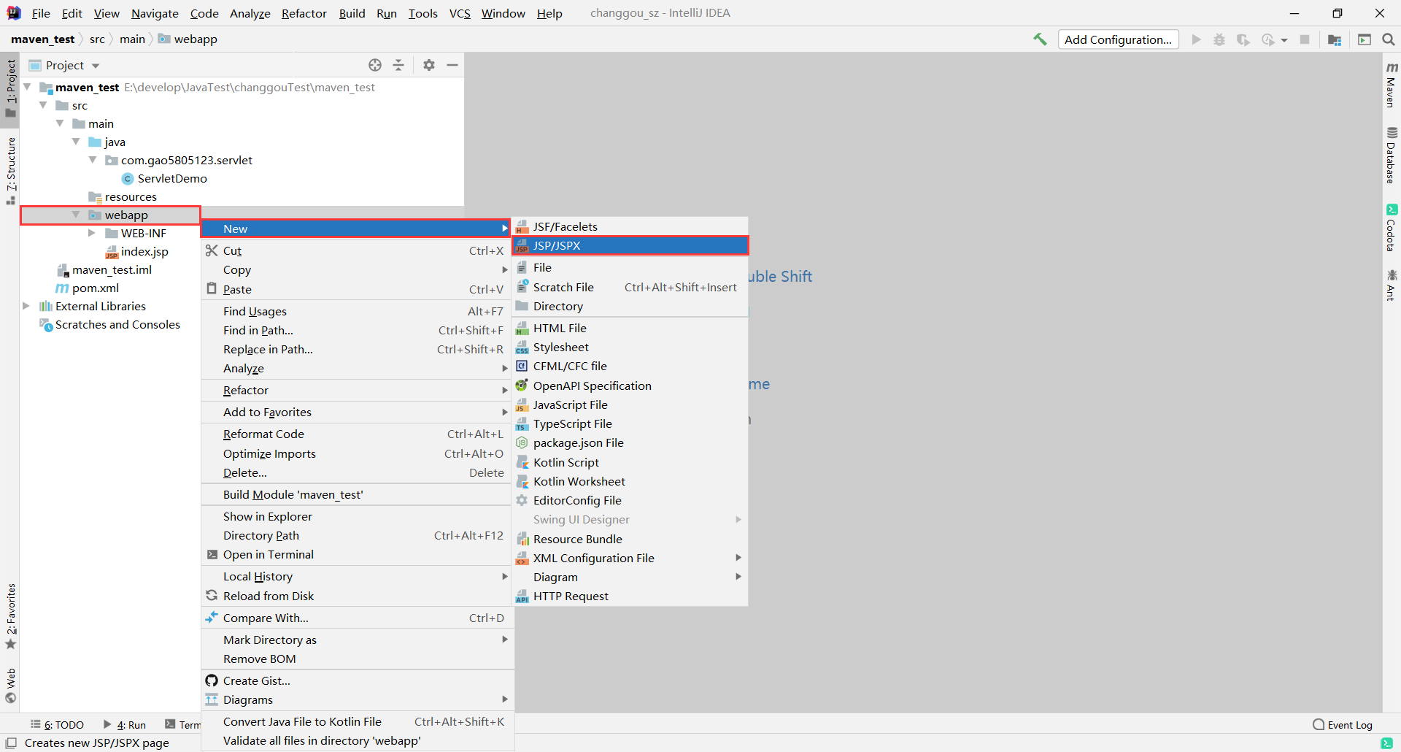Collapse the src folder tree node

tap(44, 105)
